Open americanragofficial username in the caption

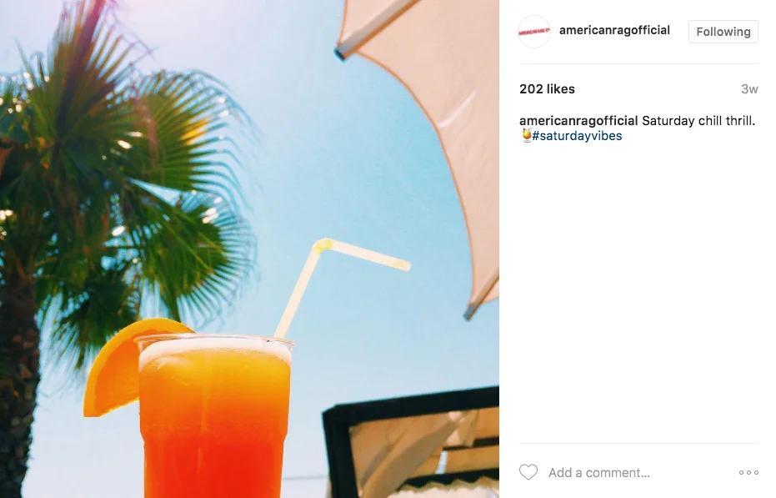pyautogui.click(x=578, y=121)
